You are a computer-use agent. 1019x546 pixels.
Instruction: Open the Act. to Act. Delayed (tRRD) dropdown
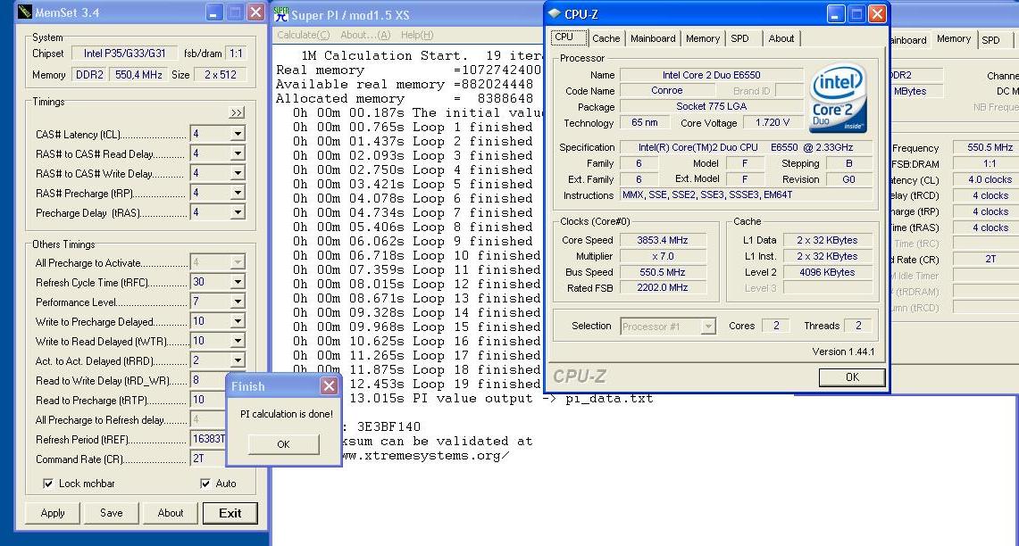click(x=238, y=360)
